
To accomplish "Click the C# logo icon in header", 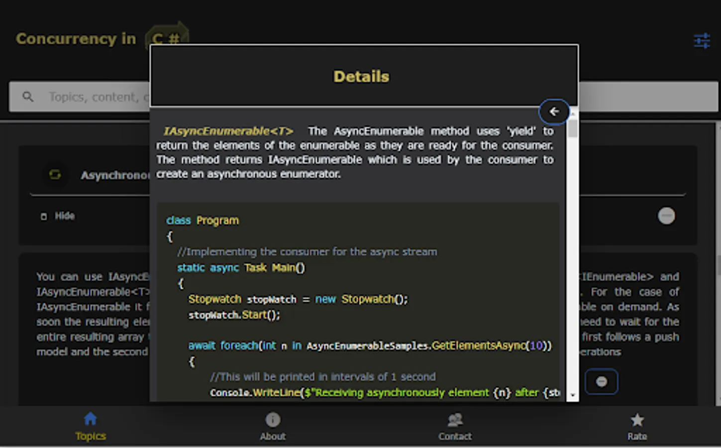I will (x=167, y=36).
